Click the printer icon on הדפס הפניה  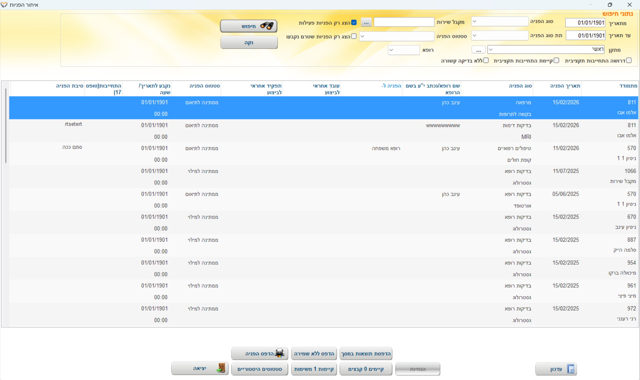point(279,353)
